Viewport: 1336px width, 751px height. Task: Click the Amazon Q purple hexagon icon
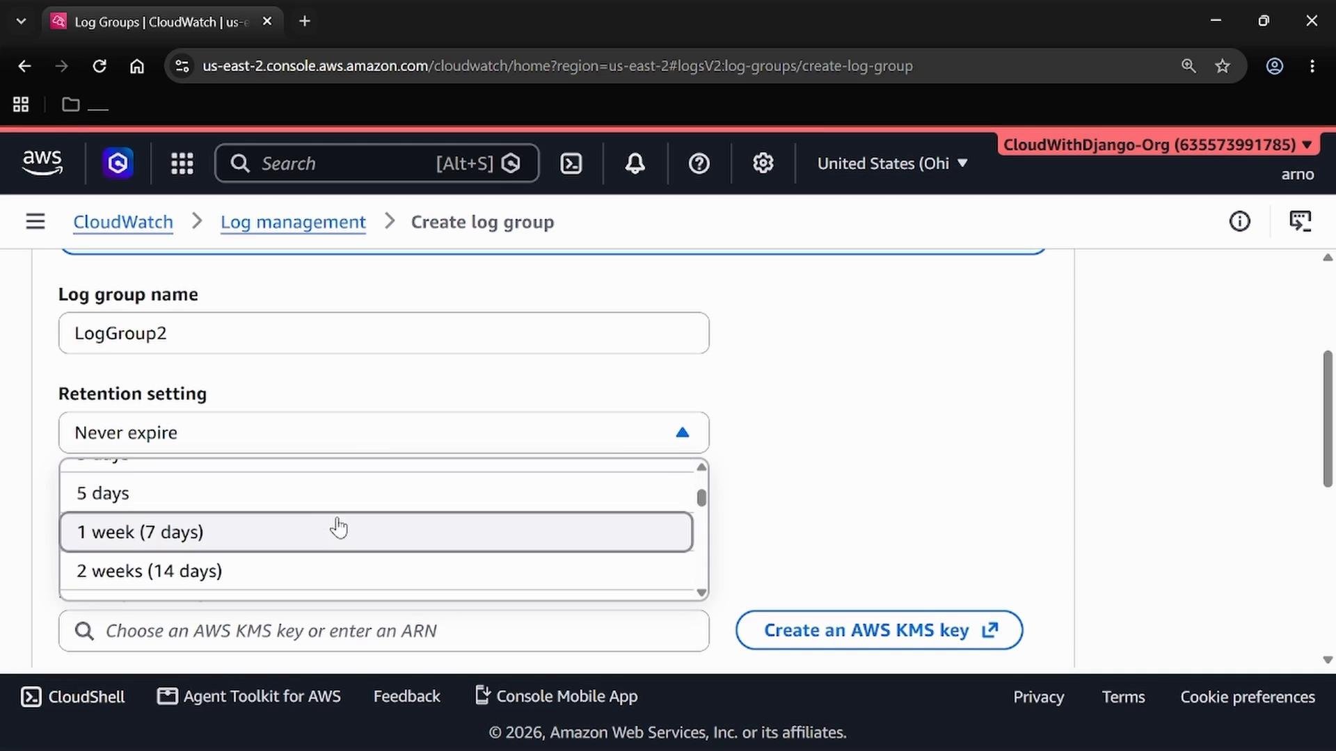118,163
